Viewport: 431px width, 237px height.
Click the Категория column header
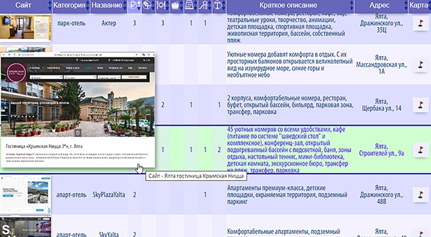point(69,5)
